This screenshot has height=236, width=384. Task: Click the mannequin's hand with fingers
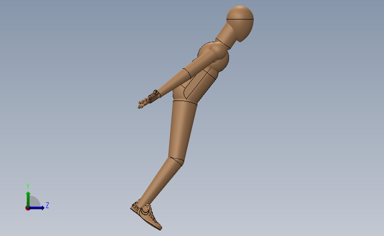click(149, 100)
